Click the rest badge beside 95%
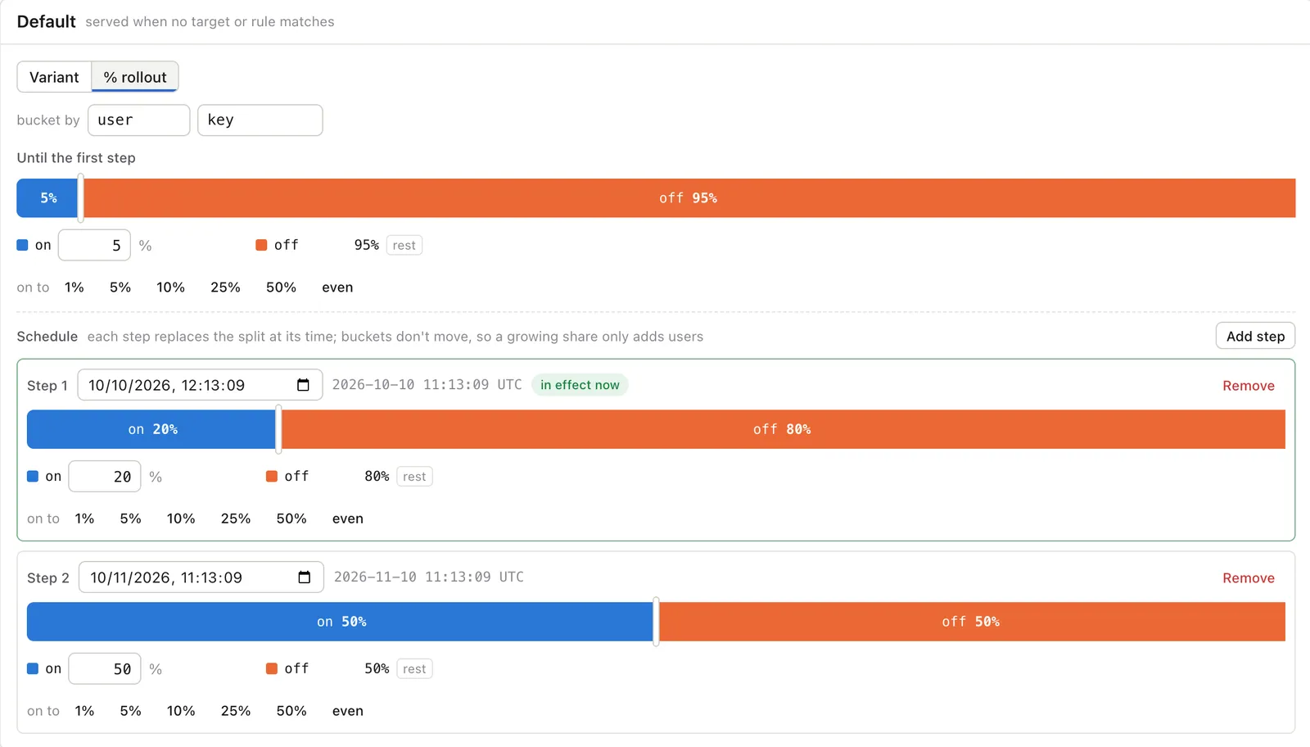Viewport: 1310px width, 747px height. (x=404, y=246)
